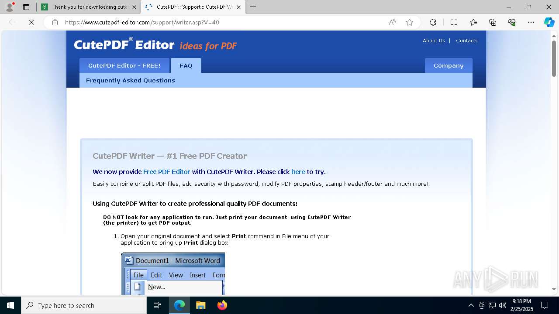Open the Company tab
559x314 pixels.
(449, 65)
